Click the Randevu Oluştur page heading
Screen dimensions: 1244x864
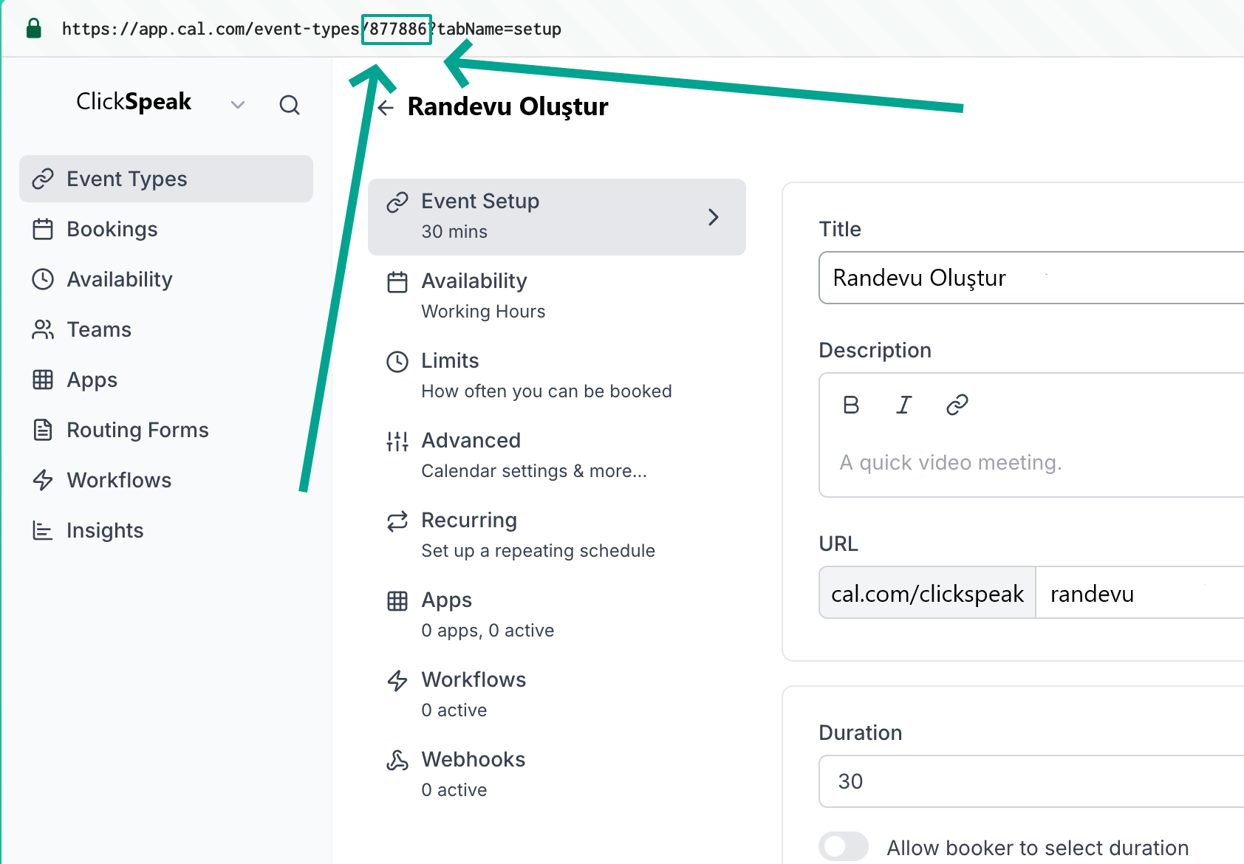click(507, 107)
